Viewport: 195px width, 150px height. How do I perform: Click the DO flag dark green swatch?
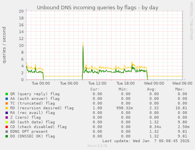[7, 136]
